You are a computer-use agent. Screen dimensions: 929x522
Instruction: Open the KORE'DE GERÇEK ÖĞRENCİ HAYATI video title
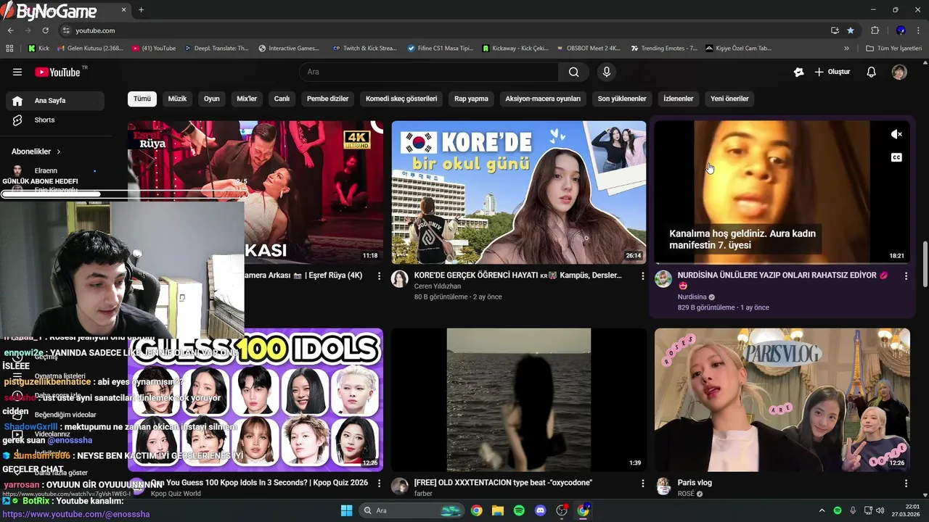(517, 275)
